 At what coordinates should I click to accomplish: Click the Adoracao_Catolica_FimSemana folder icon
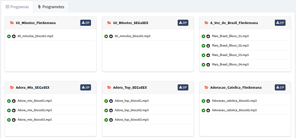pos(207,87)
